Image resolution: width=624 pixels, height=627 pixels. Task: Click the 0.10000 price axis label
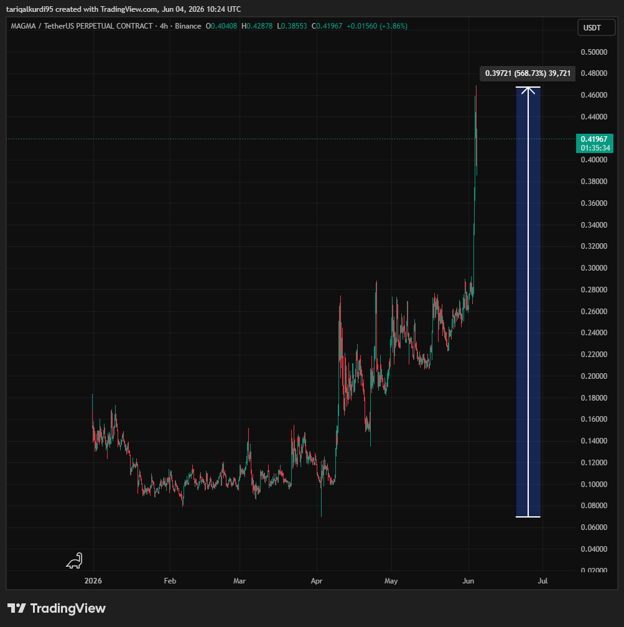click(594, 484)
